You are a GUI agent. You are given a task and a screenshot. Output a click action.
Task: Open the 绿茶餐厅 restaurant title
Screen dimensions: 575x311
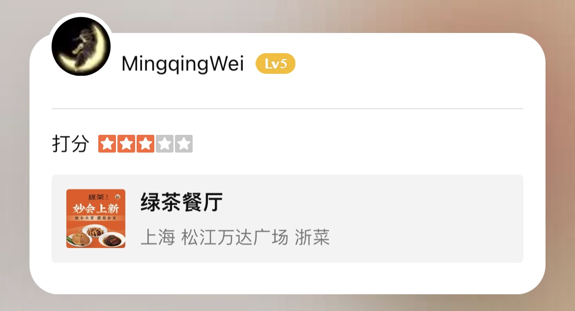tap(181, 202)
